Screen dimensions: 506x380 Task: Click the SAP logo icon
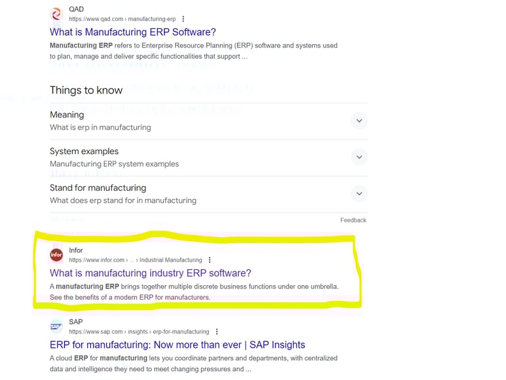(57, 327)
